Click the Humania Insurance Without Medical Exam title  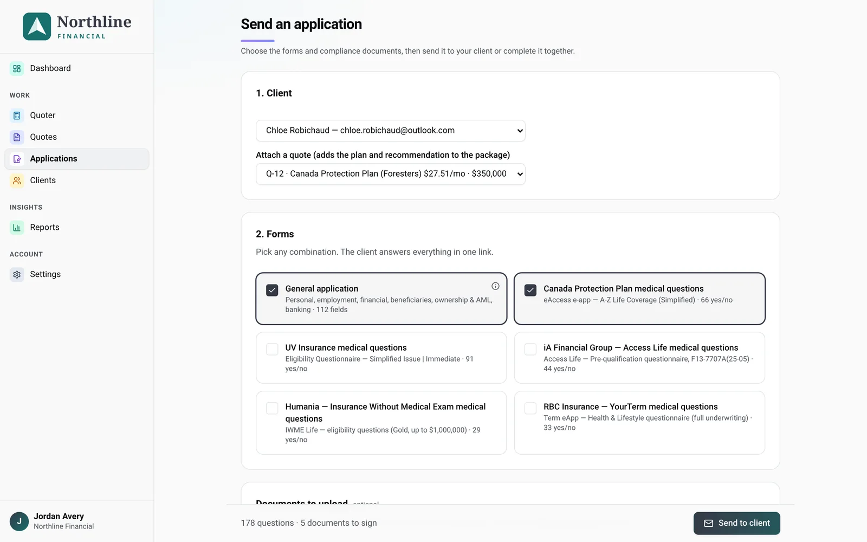[385, 413]
